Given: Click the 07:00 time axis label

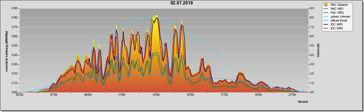Looking at the screenshot, I should pyautogui.click(x=54, y=95).
